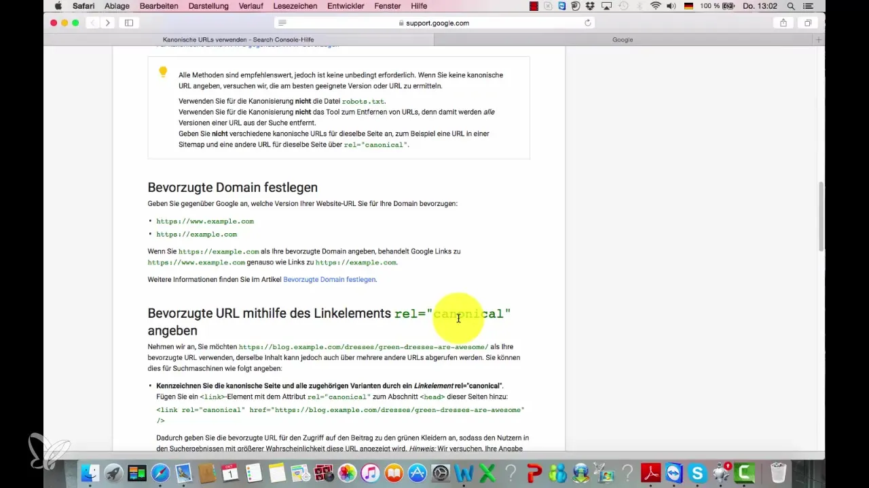The image size is (869, 488).
Task: Open System Preferences gear in the Dock
Action: tap(441, 472)
